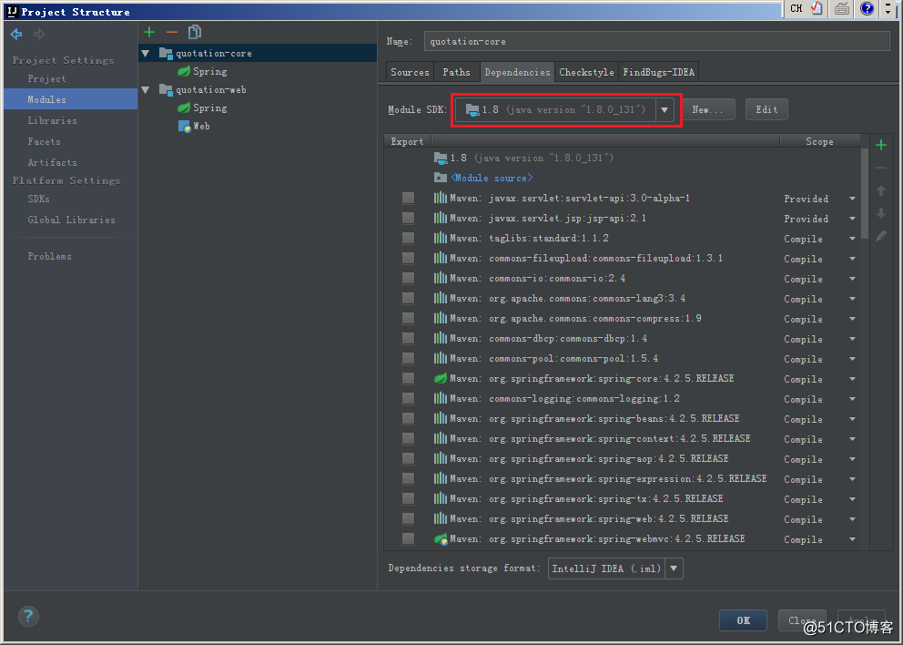Switch to the Checkstyle tab

click(586, 72)
